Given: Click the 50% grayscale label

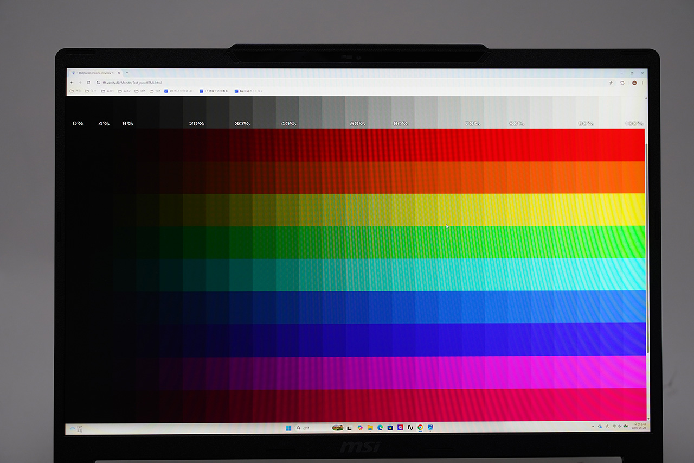Looking at the screenshot, I should tap(357, 124).
